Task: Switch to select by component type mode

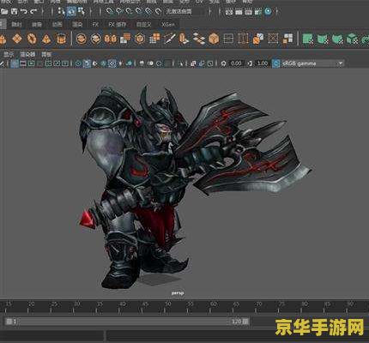Action: click(82, 11)
